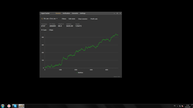The height and width of the screenshot is (108, 193).
Task: Minimize the HyperTracker window
Action: pos(114,13)
